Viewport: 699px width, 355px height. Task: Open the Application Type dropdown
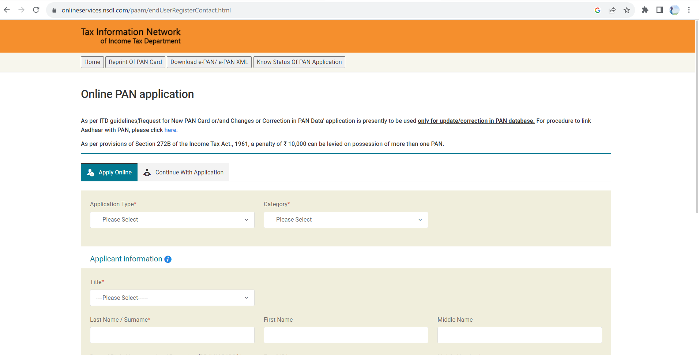[172, 220]
